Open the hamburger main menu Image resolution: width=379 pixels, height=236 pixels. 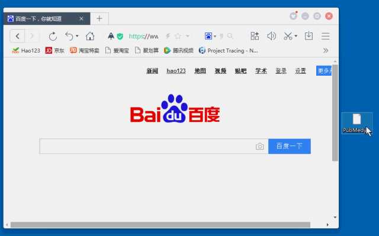tap(326, 36)
